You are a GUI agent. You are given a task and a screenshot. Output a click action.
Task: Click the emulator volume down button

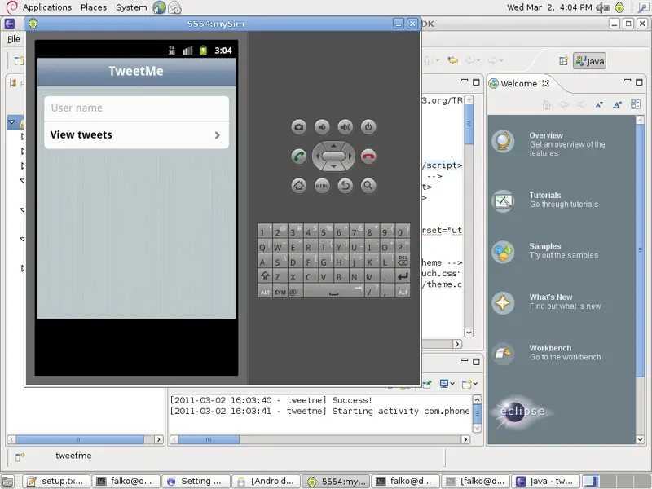coord(322,127)
